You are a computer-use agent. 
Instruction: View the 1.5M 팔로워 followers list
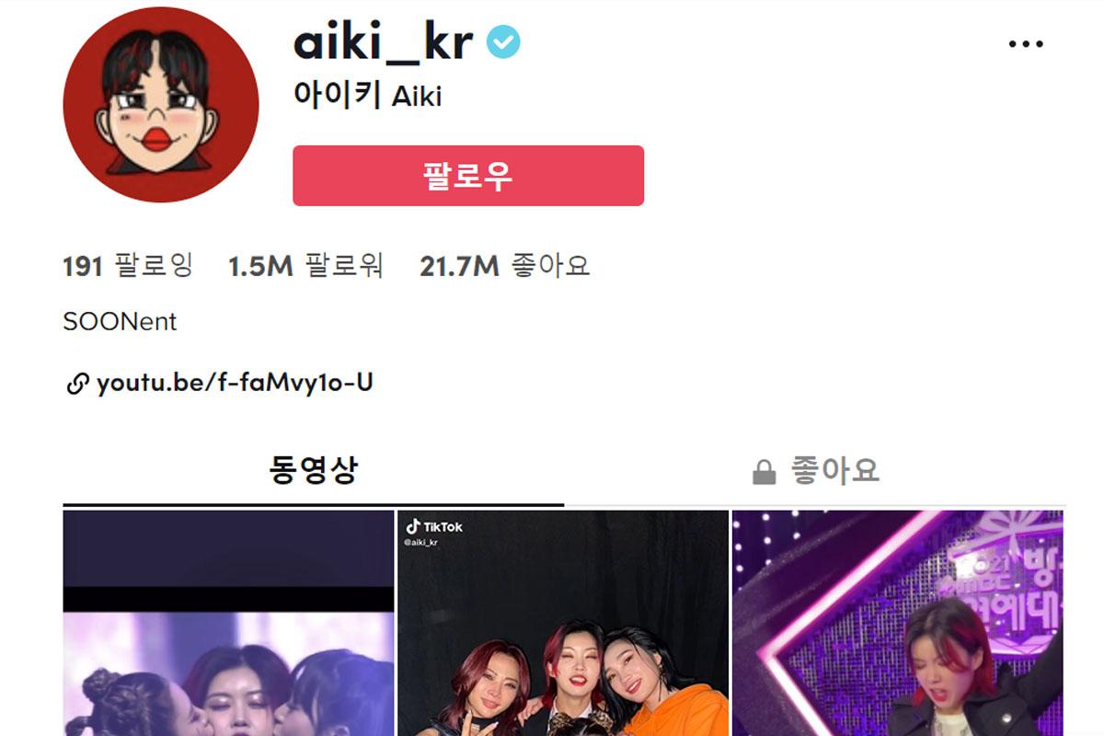(x=305, y=266)
